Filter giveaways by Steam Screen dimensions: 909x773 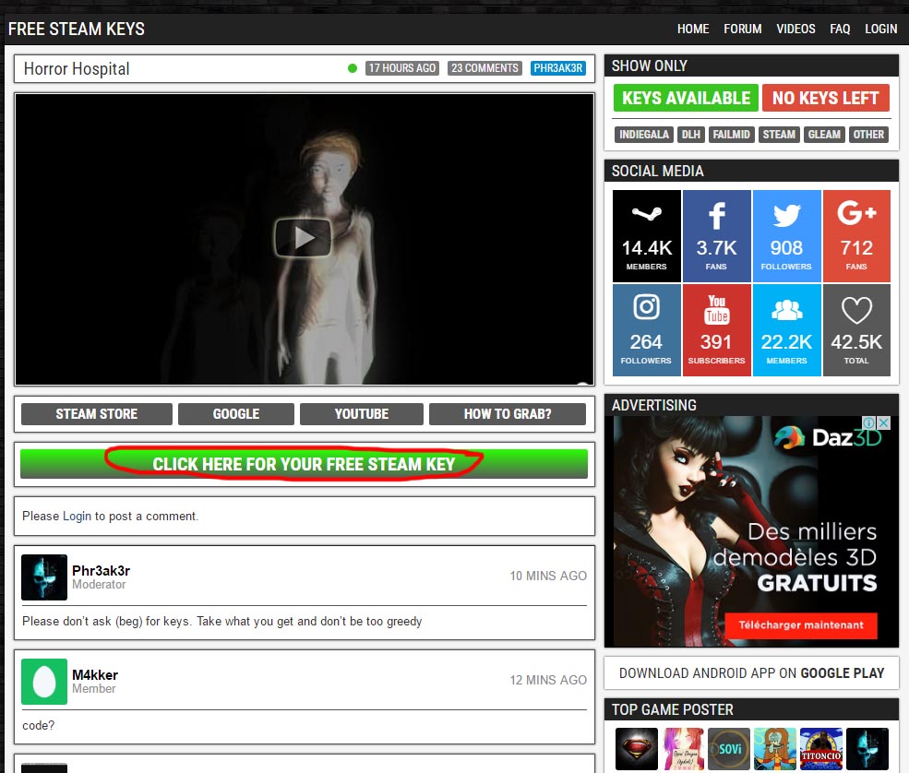pos(779,135)
